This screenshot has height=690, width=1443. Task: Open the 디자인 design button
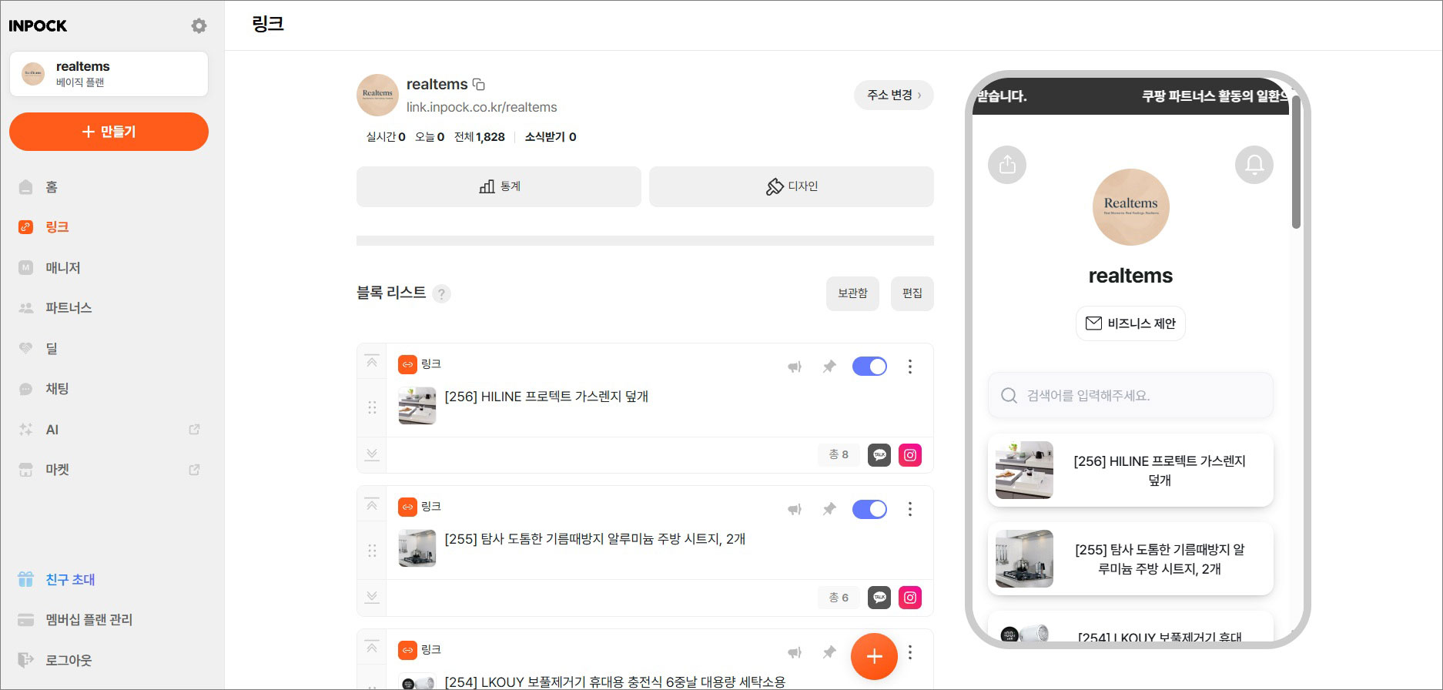[792, 186]
